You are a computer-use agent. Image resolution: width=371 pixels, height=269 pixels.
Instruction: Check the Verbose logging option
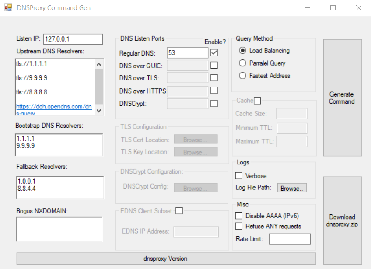(x=239, y=175)
